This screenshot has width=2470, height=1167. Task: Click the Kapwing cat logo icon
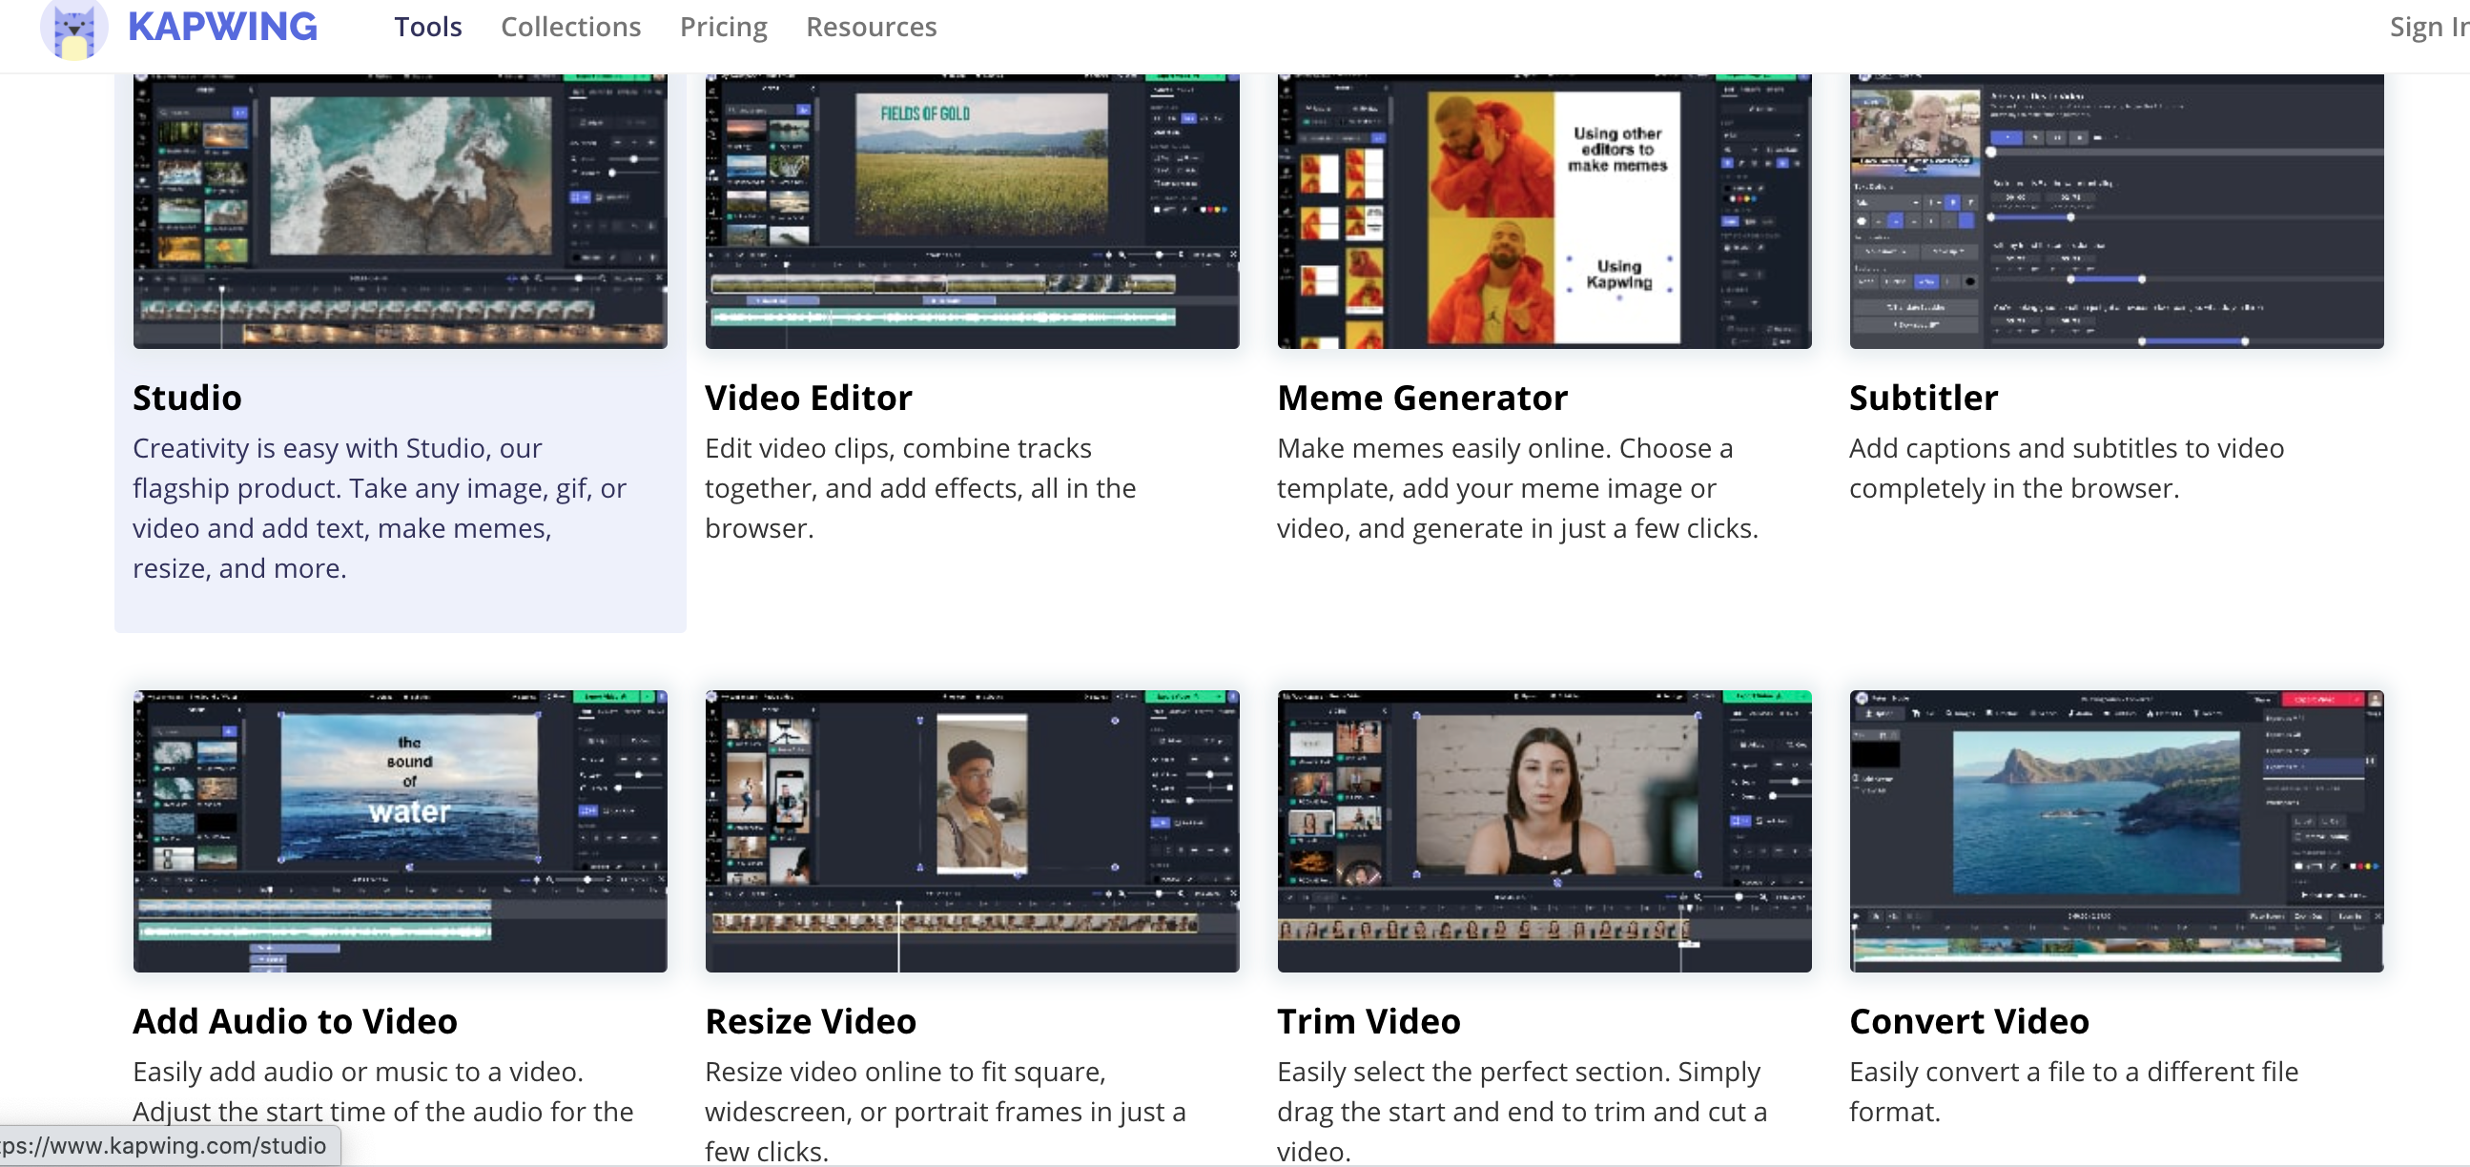pyautogui.click(x=73, y=29)
